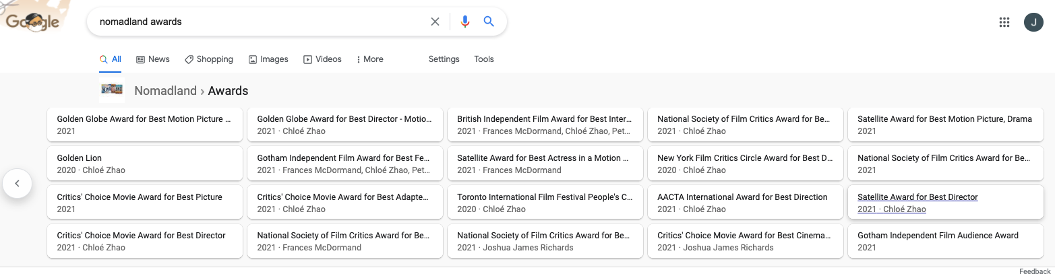The image size is (1055, 274).
Task: Open search Settings
Action: [444, 59]
